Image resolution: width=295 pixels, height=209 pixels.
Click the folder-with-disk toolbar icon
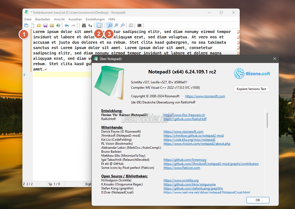[x=52, y=25]
